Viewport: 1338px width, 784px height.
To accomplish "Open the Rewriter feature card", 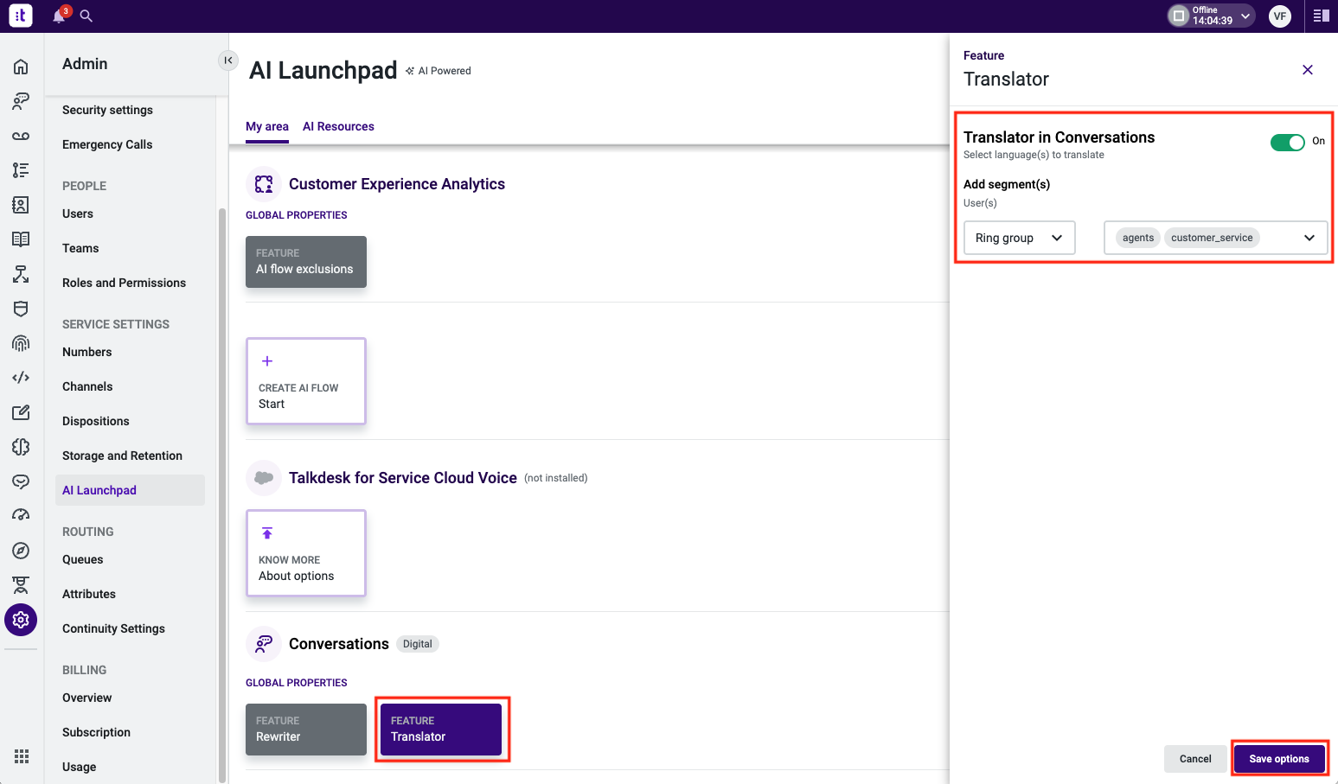I will [x=306, y=730].
